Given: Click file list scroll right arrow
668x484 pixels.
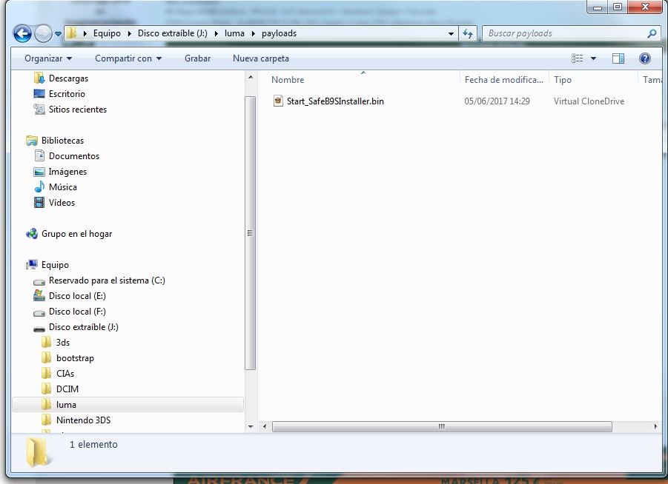Looking at the screenshot, I should click(x=655, y=426).
